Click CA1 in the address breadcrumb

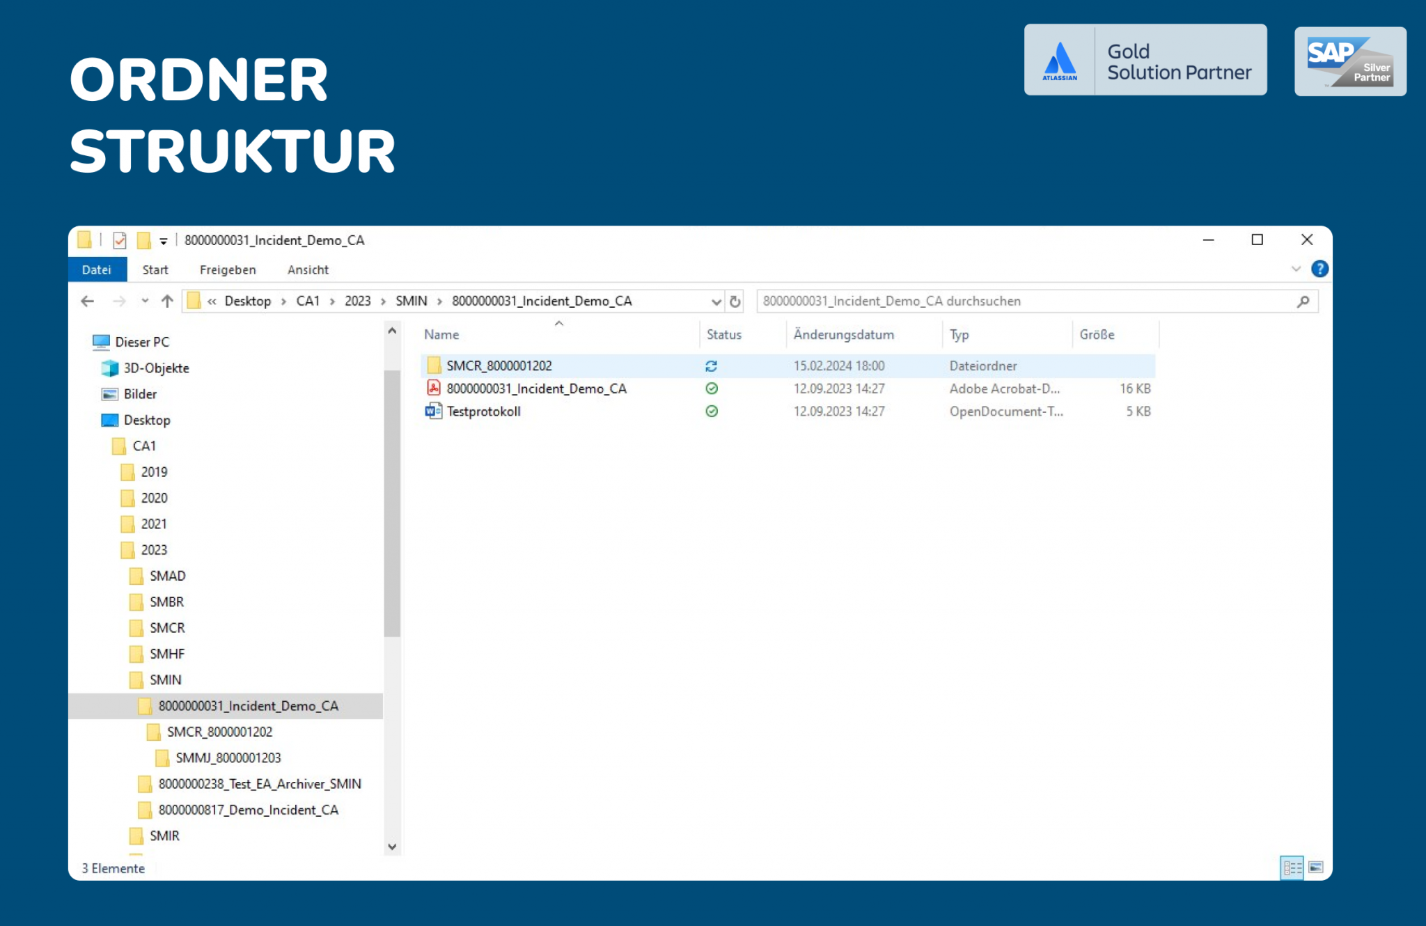tap(308, 301)
